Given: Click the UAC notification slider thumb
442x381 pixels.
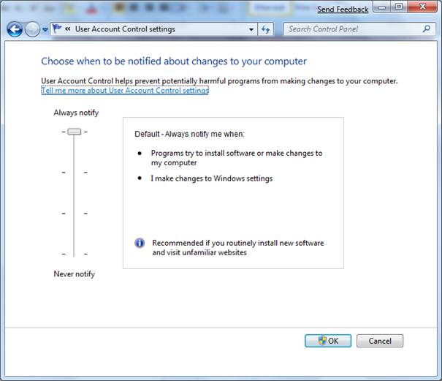Looking at the screenshot, I should [x=74, y=132].
